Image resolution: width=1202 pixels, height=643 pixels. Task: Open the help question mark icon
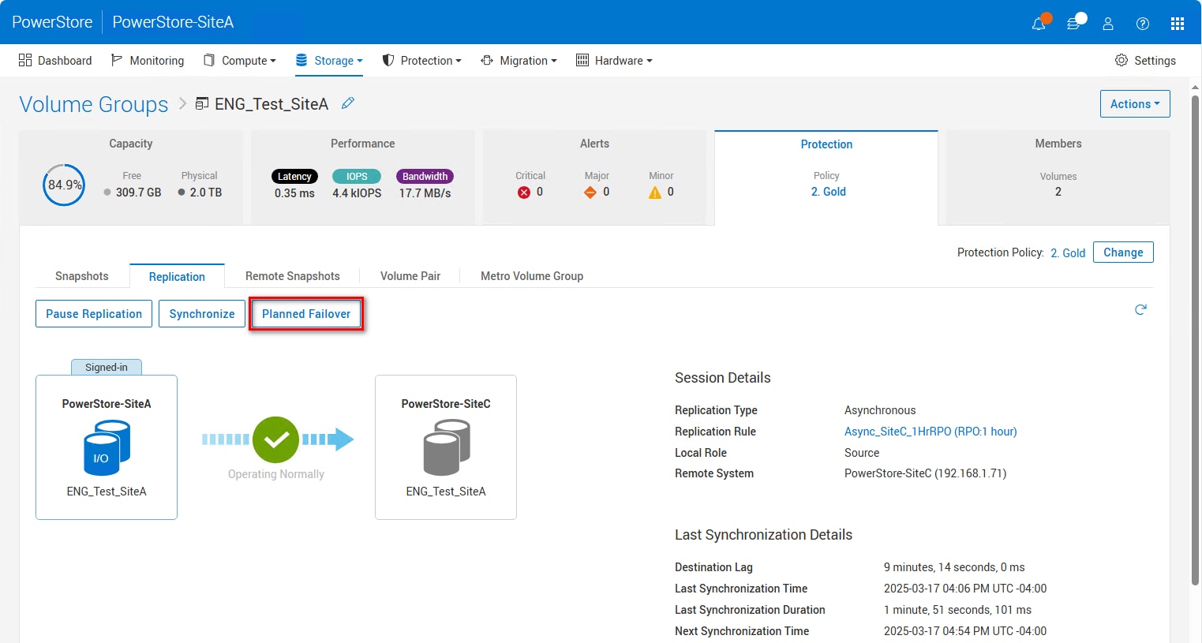click(1143, 24)
